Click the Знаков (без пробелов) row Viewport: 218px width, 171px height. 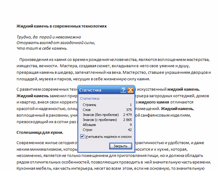point(107,115)
